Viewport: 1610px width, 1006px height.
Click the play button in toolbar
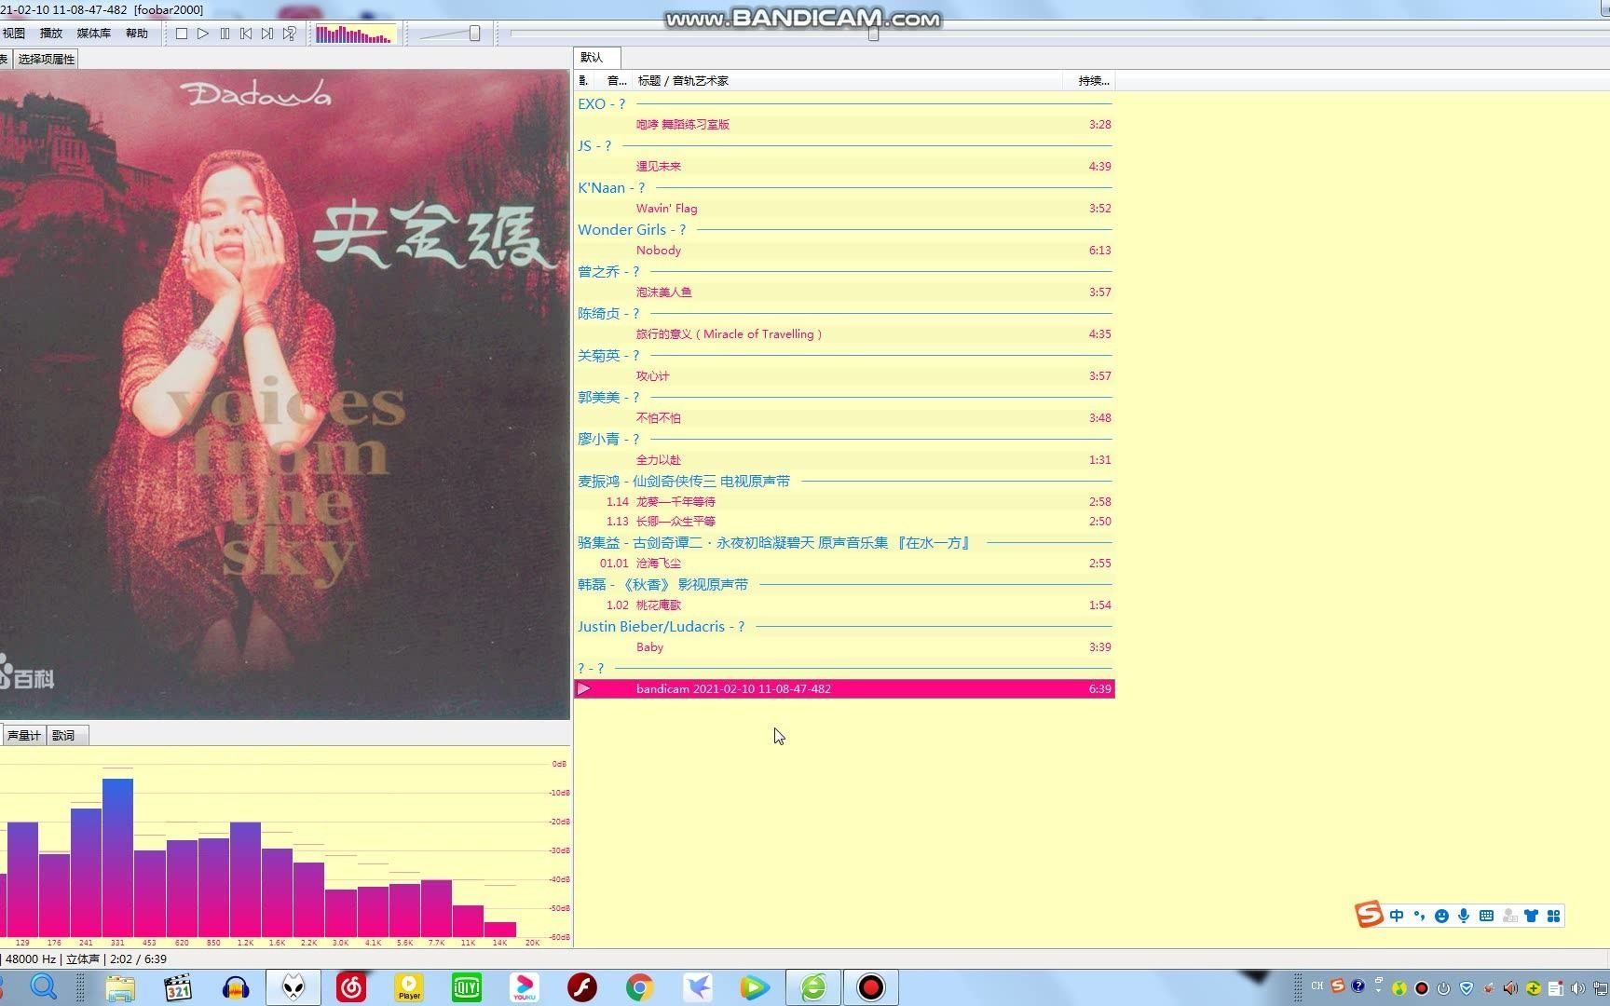point(203,34)
